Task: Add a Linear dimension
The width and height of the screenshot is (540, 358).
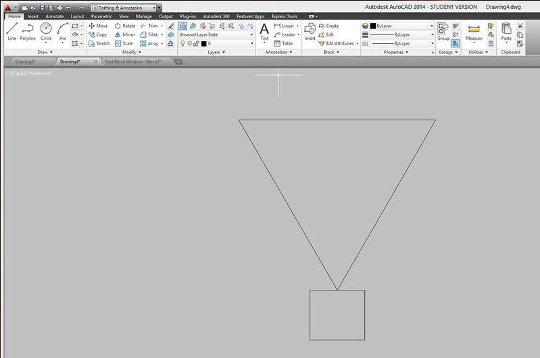Action: pos(284,26)
